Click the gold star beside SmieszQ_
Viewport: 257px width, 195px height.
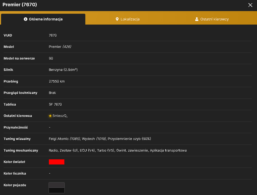pos(50,116)
